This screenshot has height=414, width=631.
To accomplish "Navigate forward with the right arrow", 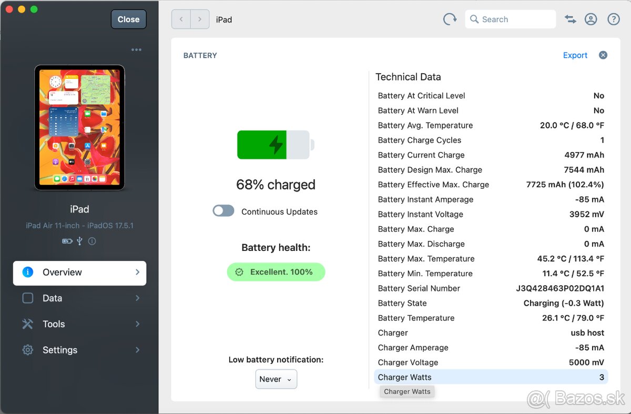I will point(200,19).
